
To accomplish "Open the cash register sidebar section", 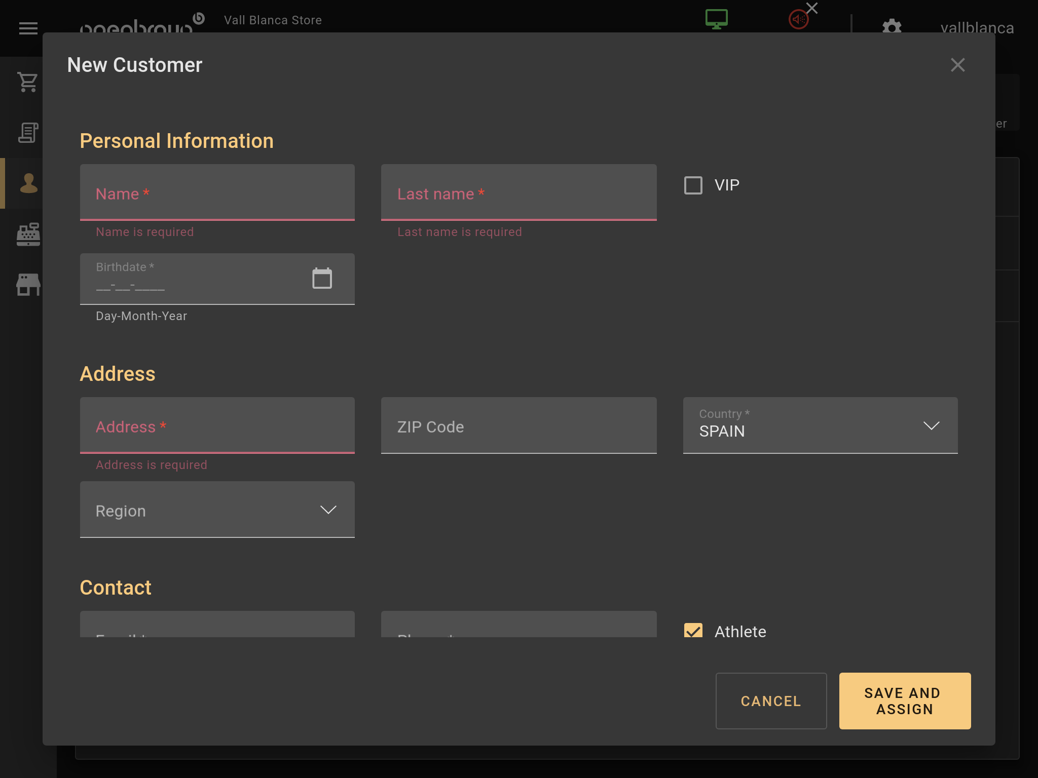I will pyautogui.click(x=28, y=234).
